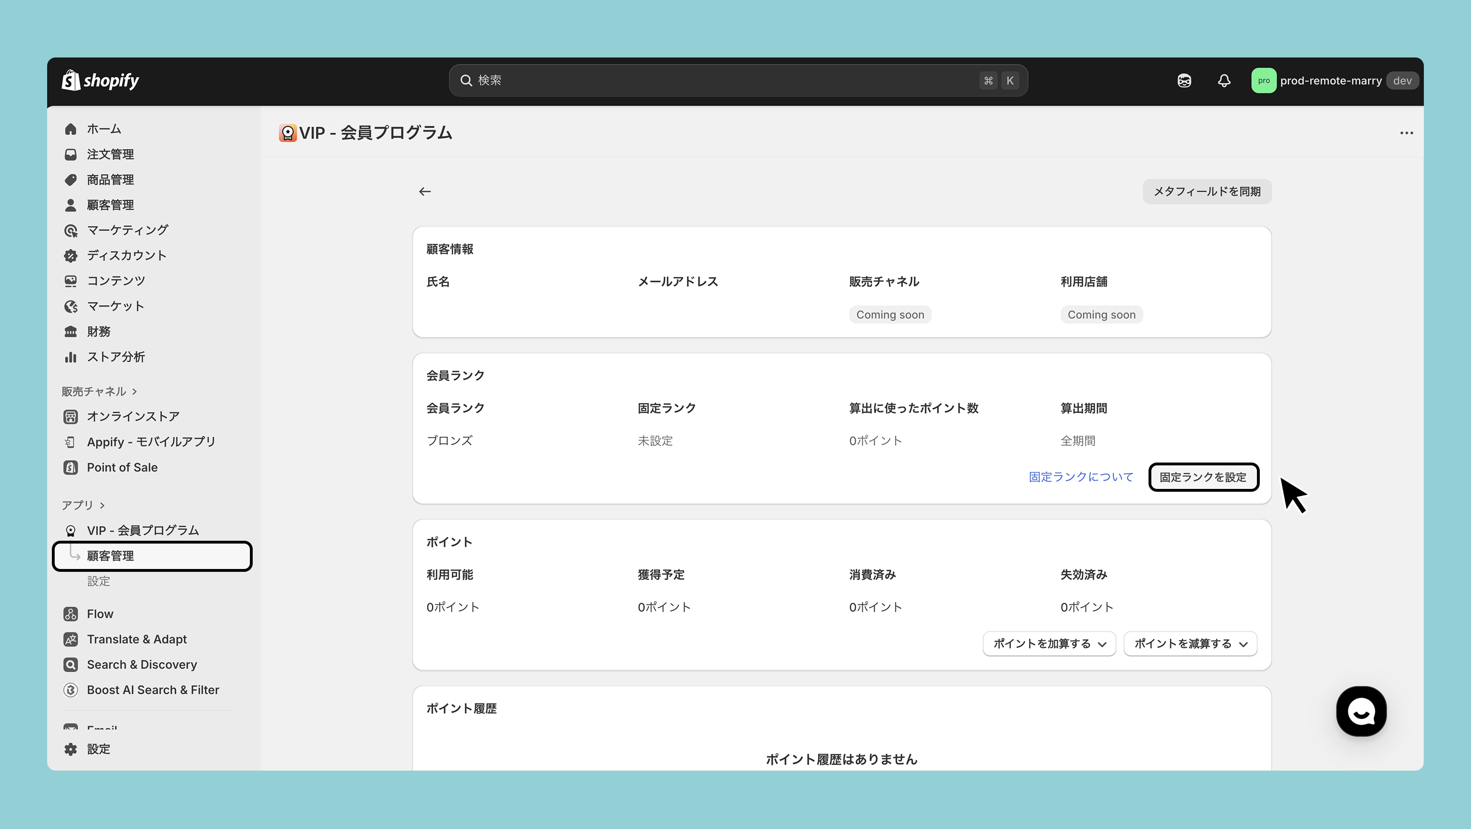
Task: Click the Shopify logo
Action: [100, 81]
